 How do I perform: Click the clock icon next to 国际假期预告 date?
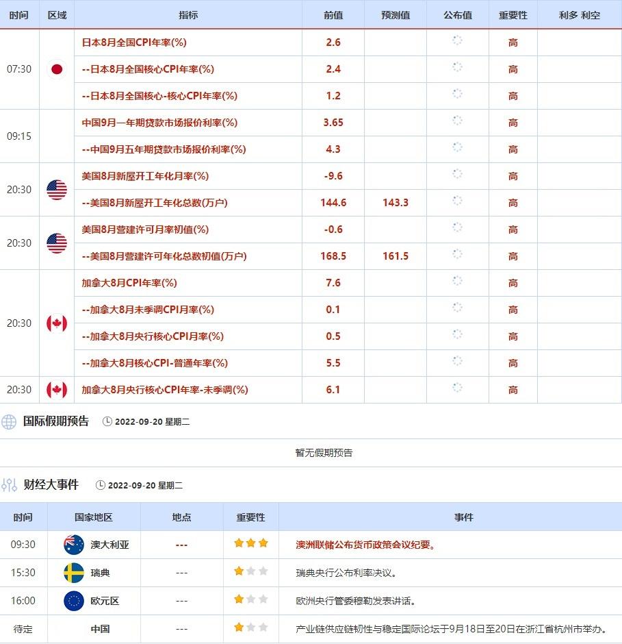tap(107, 422)
